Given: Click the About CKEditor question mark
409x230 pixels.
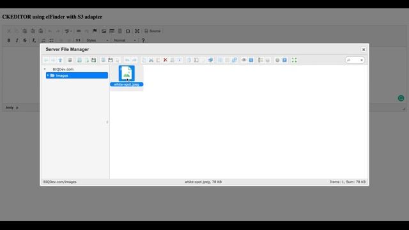Looking at the screenshot, I should (x=143, y=40).
